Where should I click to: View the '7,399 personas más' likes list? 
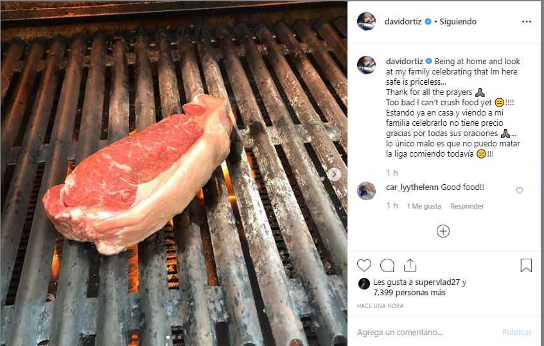click(x=409, y=292)
